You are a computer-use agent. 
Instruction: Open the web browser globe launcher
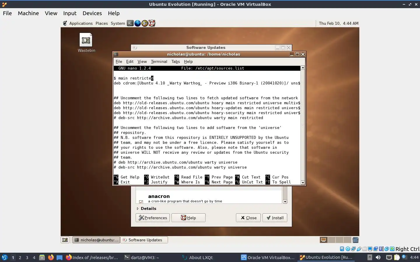point(137,23)
